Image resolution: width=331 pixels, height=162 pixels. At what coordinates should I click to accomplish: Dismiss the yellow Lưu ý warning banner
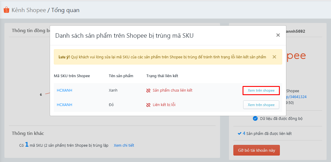point(274,57)
